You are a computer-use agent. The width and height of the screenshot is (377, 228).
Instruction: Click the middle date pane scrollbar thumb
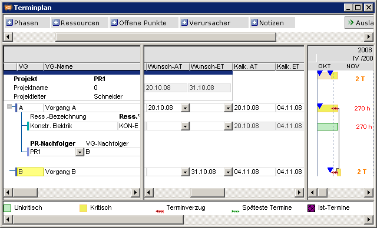(207, 192)
